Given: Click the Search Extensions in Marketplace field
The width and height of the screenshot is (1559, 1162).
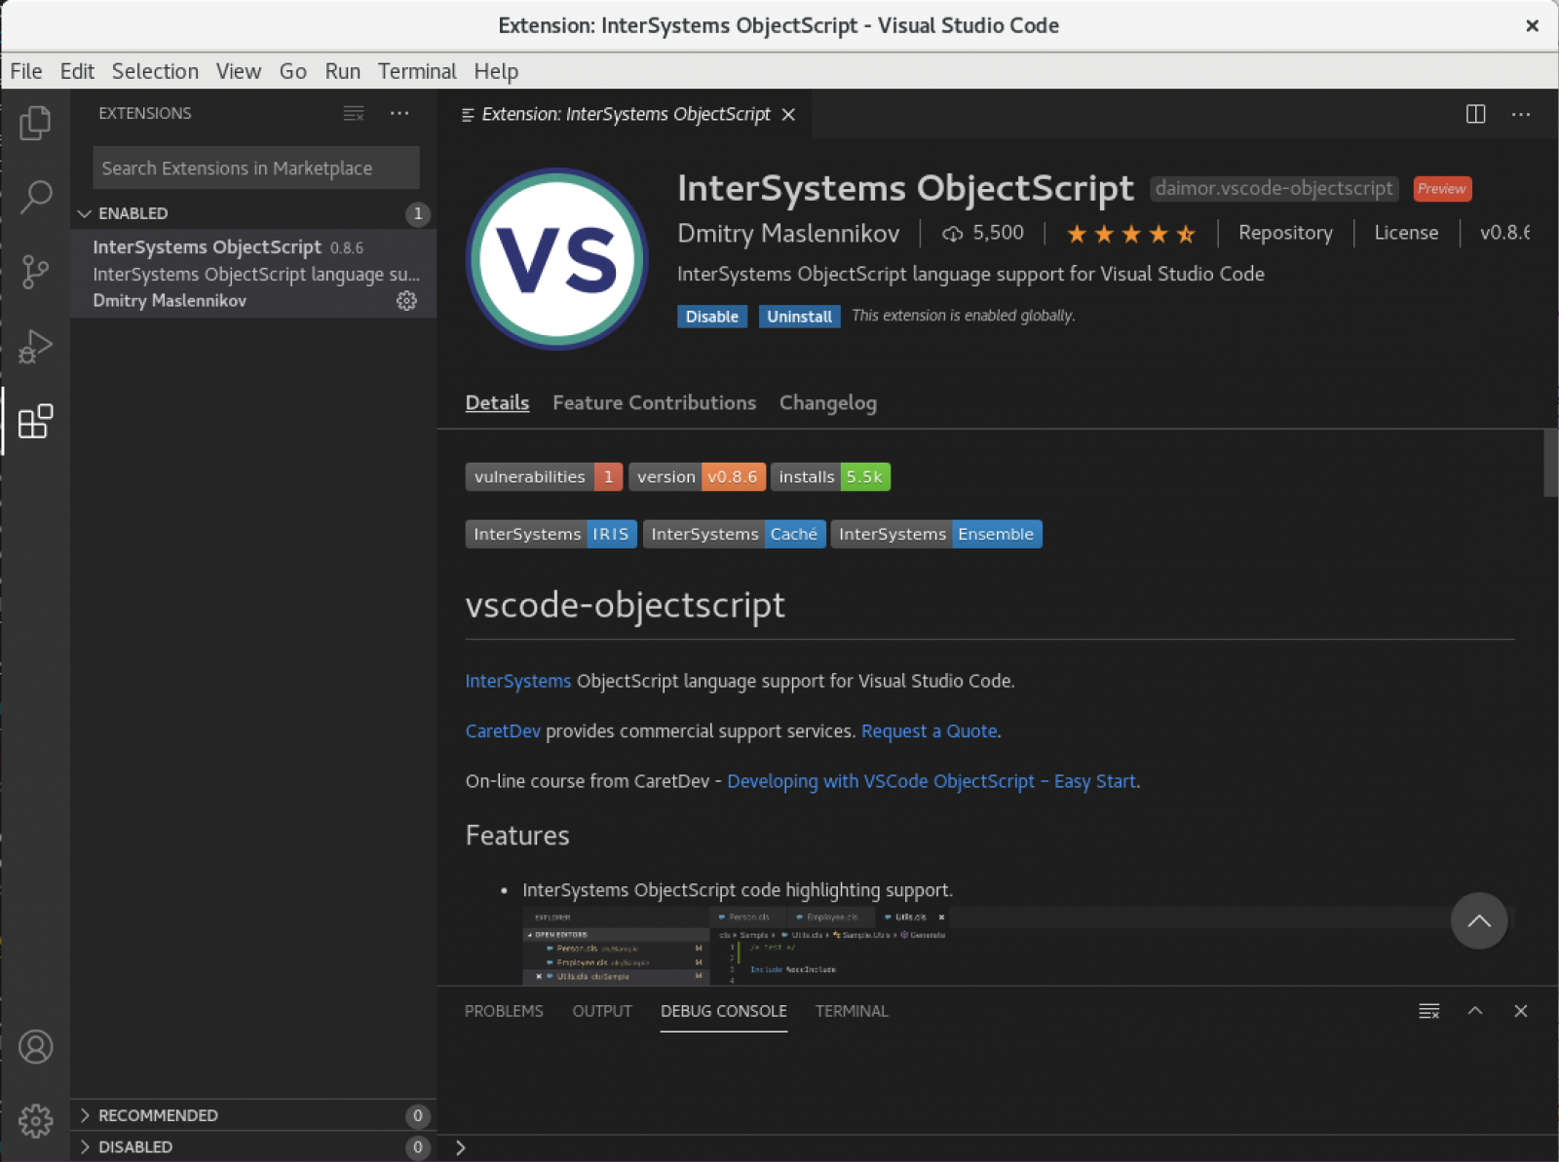Looking at the screenshot, I should (255, 169).
